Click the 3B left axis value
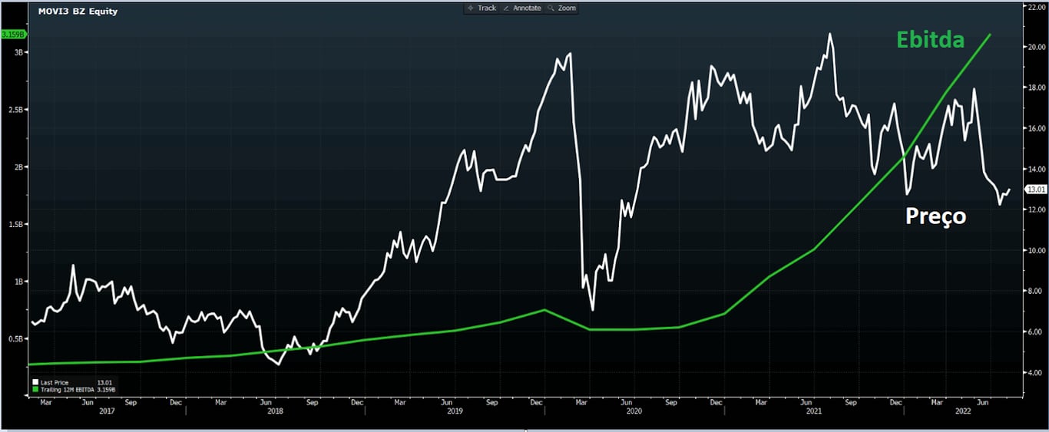This screenshot has width=1049, height=432. (x=17, y=52)
